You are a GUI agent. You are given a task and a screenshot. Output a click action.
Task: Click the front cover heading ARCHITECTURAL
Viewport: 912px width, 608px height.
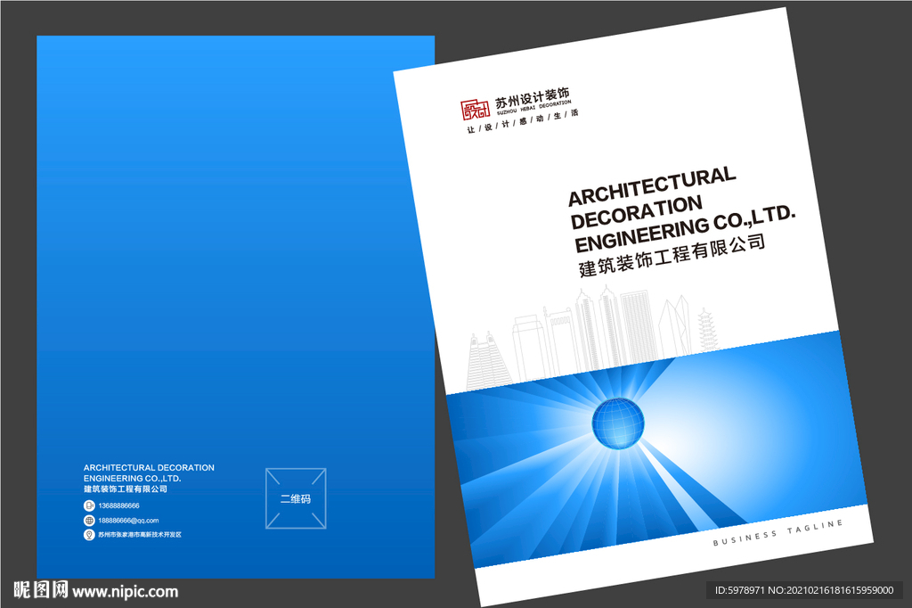click(652, 186)
